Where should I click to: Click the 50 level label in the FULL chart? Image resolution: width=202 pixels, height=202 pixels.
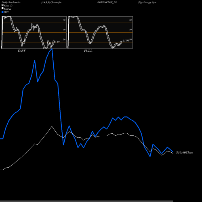pyautogui.click(x=130, y=29)
